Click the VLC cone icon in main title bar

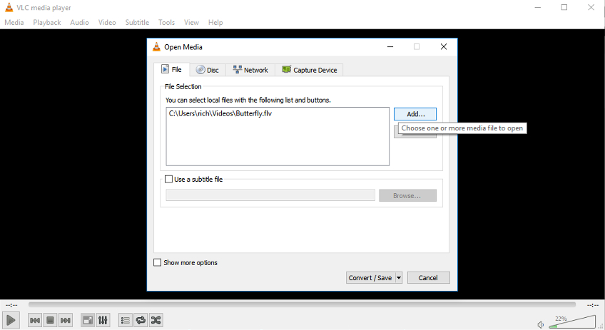click(9, 7)
